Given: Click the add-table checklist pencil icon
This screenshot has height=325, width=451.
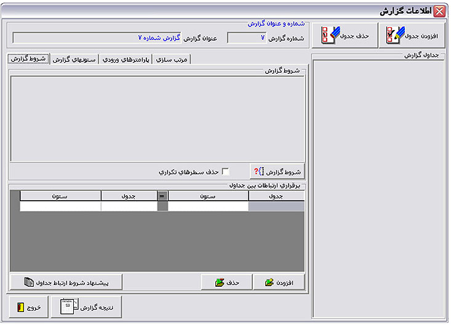Looking at the screenshot, I should (395, 35).
